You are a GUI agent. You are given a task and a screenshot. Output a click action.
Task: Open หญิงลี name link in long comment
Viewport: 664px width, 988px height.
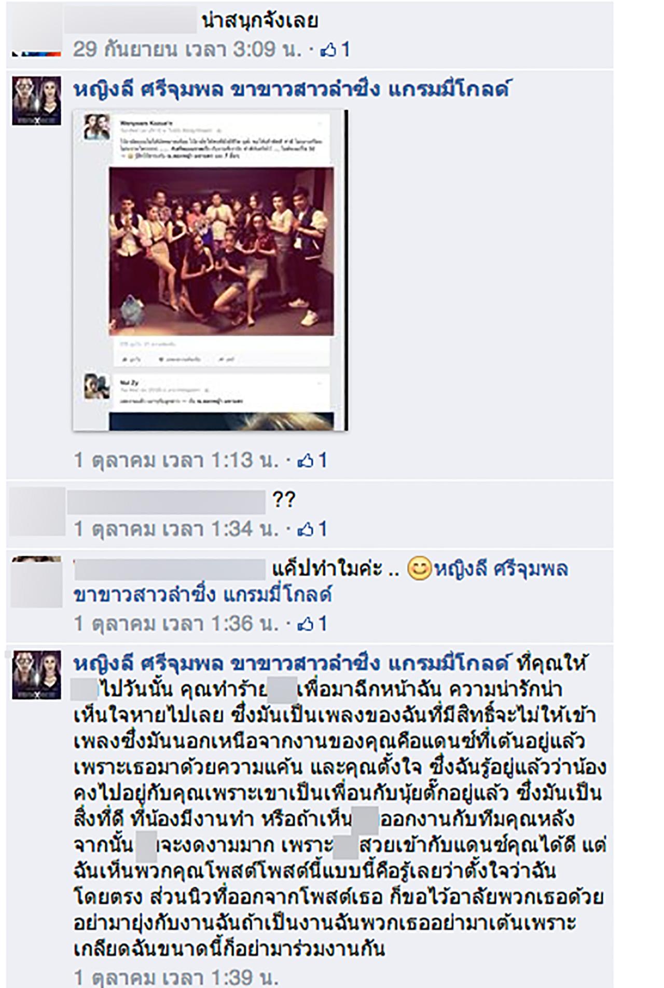coord(293,664)
